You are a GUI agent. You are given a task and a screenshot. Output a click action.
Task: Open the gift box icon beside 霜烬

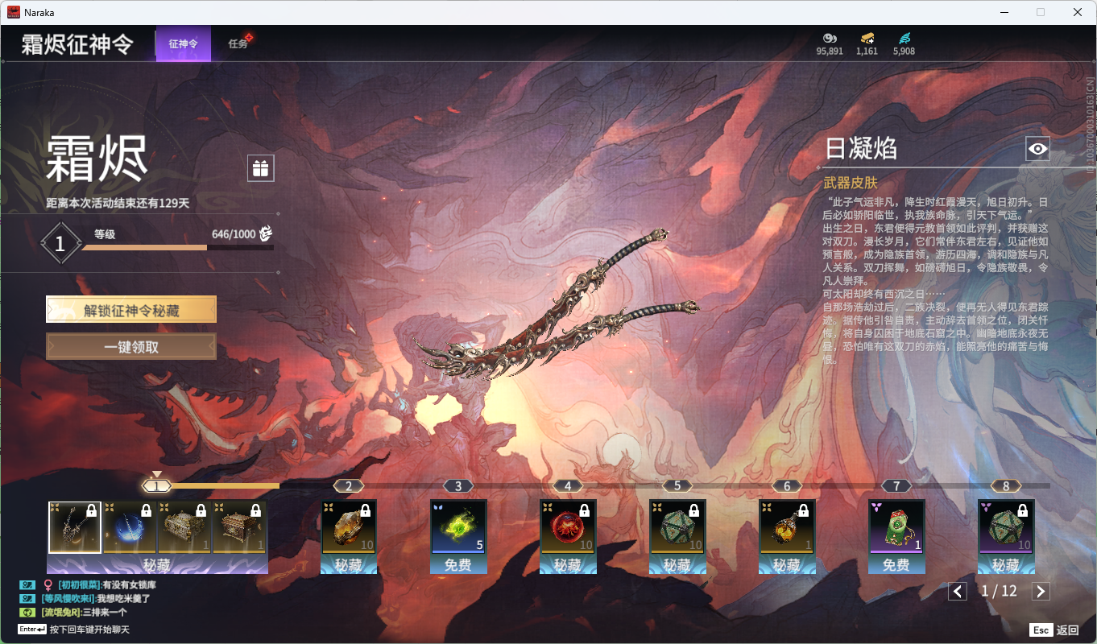261,168
